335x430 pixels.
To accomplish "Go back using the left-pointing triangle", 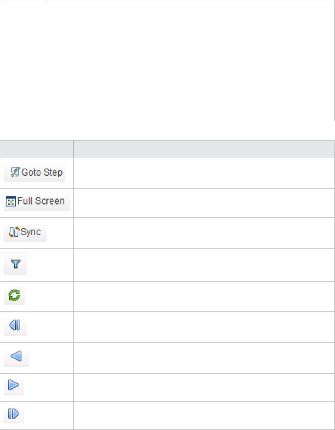I will point(16,356).
